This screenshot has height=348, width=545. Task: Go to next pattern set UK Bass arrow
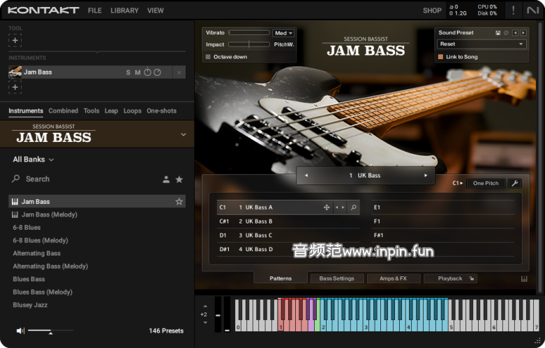426,175
